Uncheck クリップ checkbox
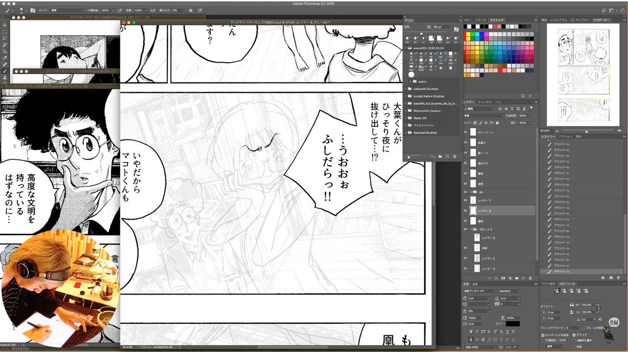Image resolution: width=628 pixels, height=352 pixels. (x=574, y=335)
